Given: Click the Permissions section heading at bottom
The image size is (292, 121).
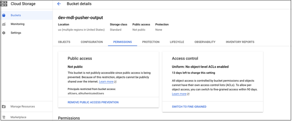Looking at the screenshot, I should [69, 118].
